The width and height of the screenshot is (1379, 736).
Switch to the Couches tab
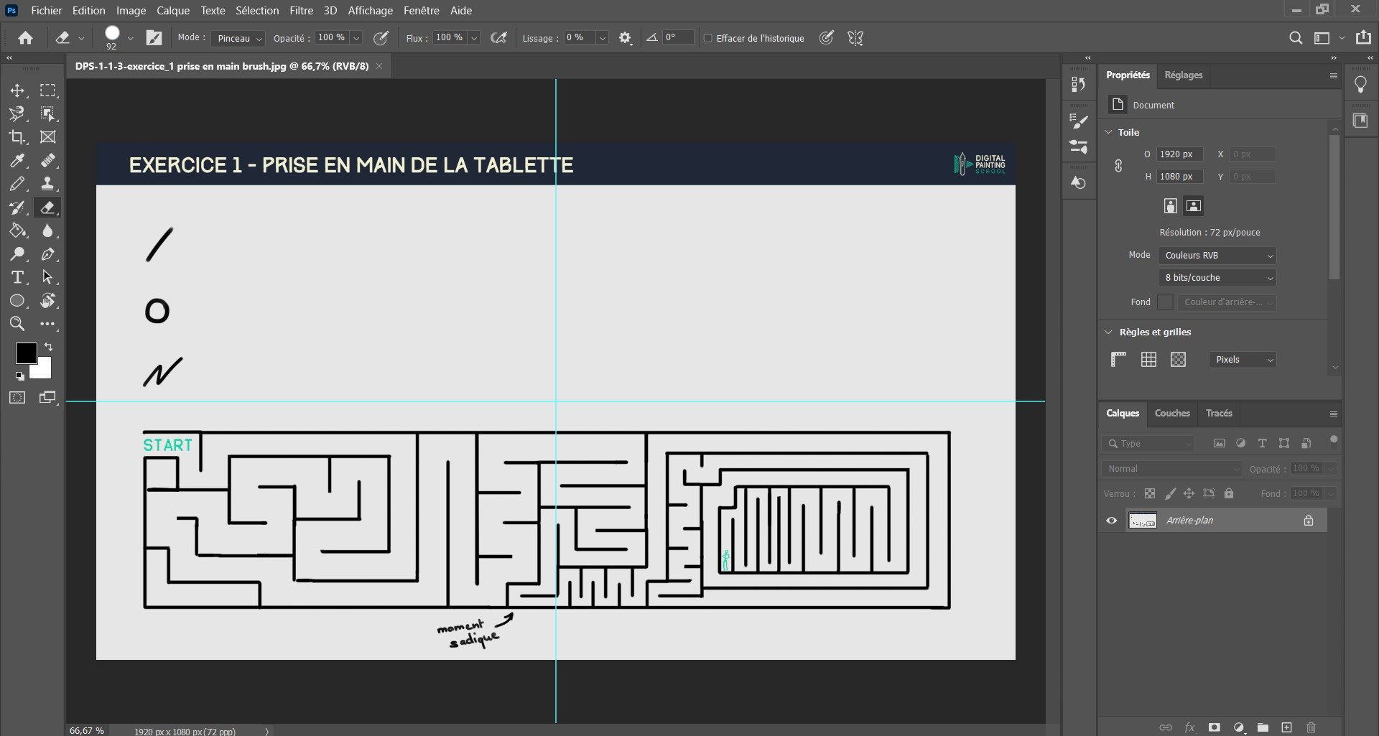(1171, 414)
